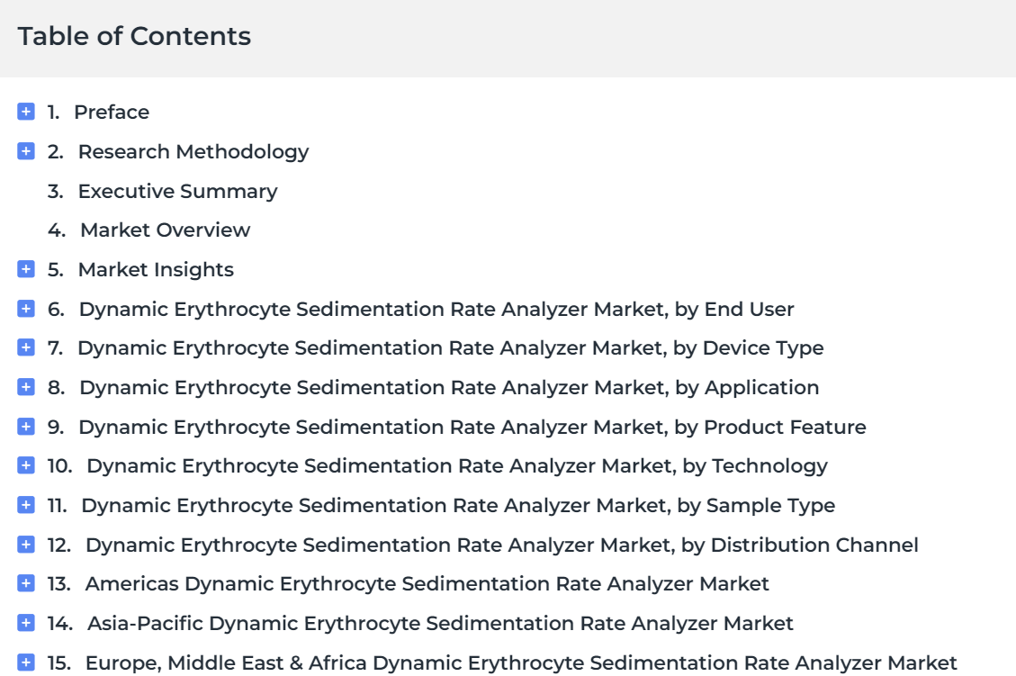Open chapter 10 by Technology title
Screen dimensions: 1016x676
pyautogui.click(x=457, y=466)
